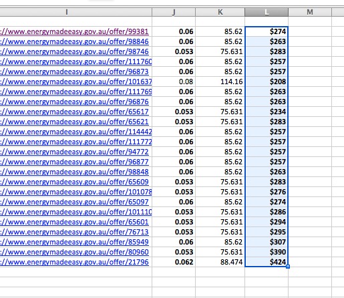
Task: Open the offer/98846 hyperlink
Action: coord(74,41)
